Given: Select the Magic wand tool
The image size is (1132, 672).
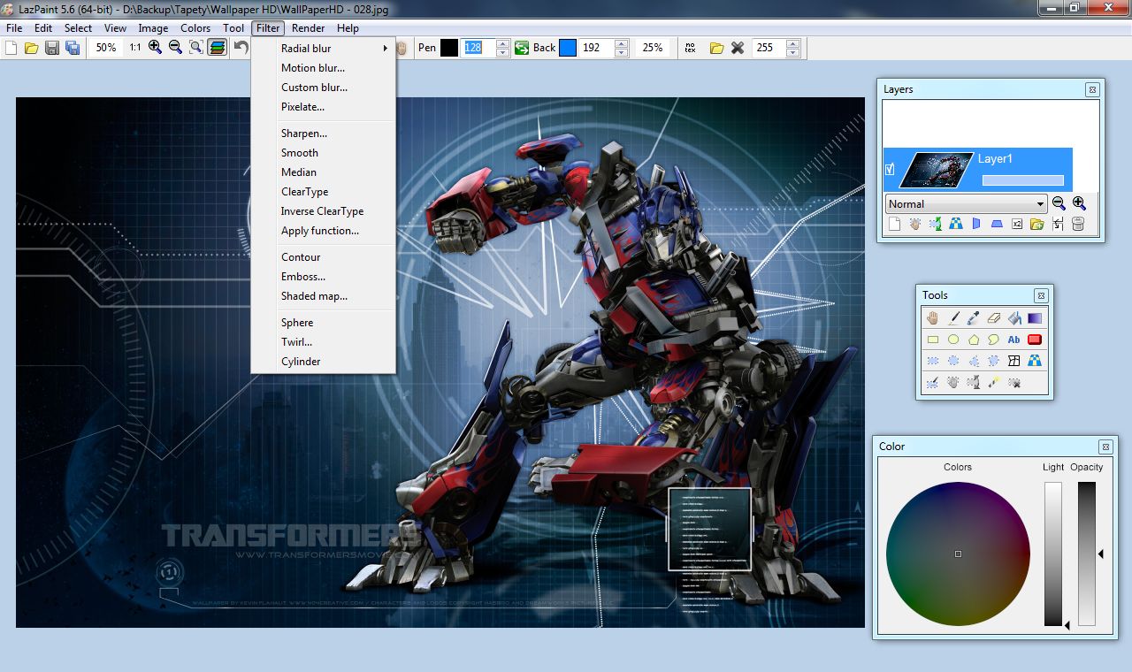Looking at the screenshot, I should [994, 382].
